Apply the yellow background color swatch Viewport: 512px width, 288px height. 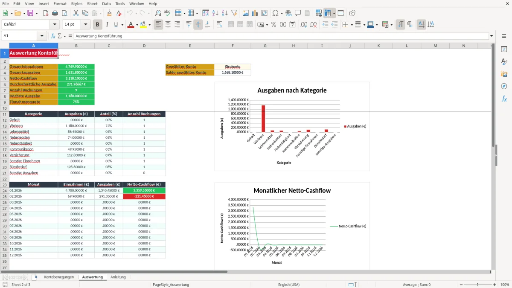tap(143, 25)
